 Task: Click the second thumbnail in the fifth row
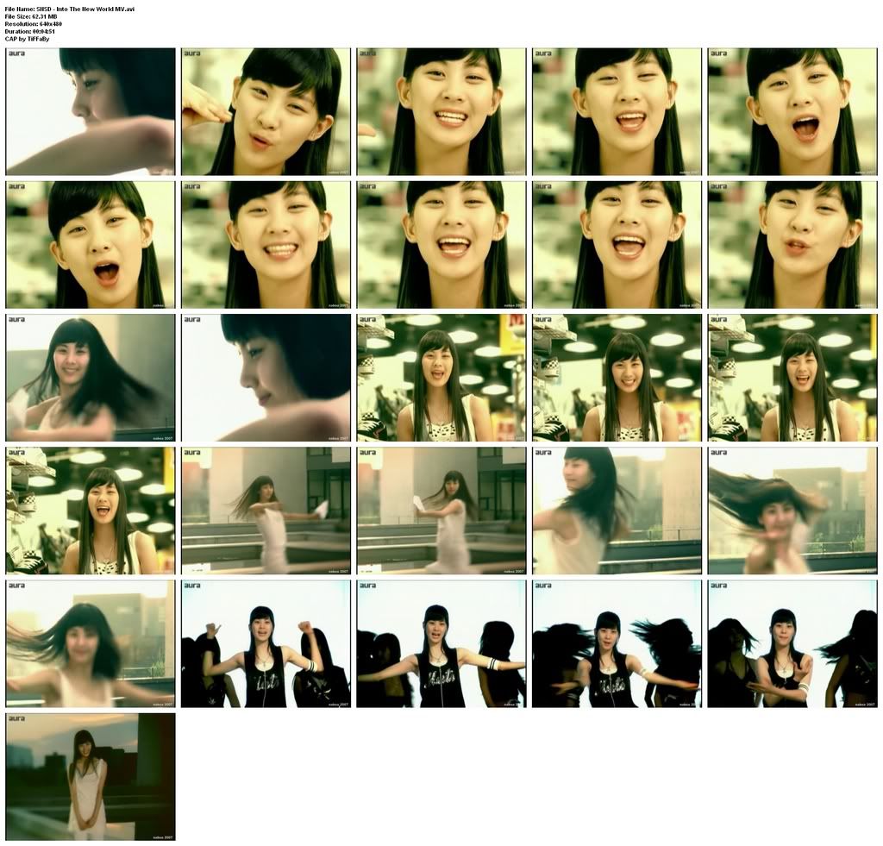click(x=266, y=643)
